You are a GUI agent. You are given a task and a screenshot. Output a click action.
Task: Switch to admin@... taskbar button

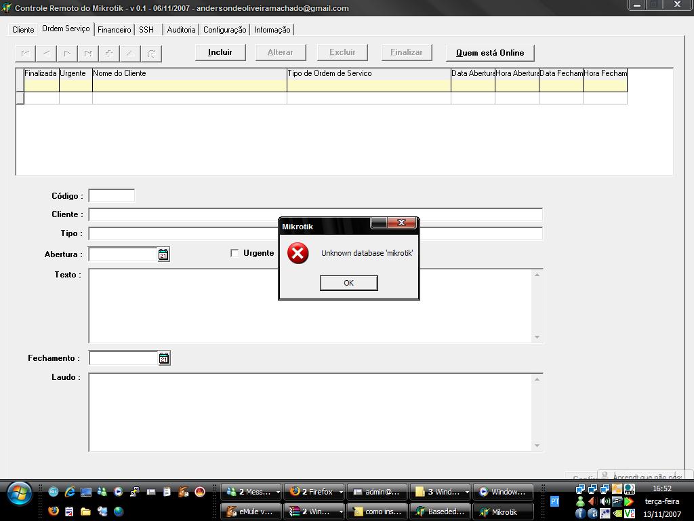click(x=377, y=493)
